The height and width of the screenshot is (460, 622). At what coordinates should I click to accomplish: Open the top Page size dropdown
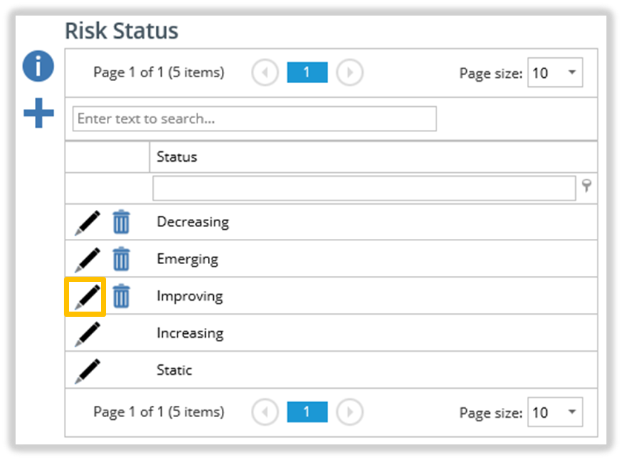pos(555,72)
